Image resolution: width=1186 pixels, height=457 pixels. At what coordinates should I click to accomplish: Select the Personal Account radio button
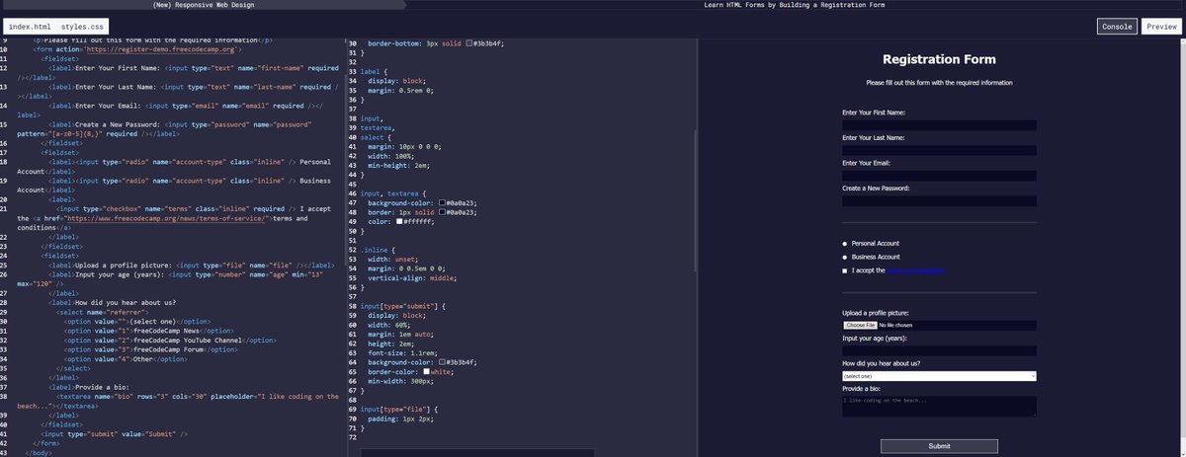click(844, 243)
